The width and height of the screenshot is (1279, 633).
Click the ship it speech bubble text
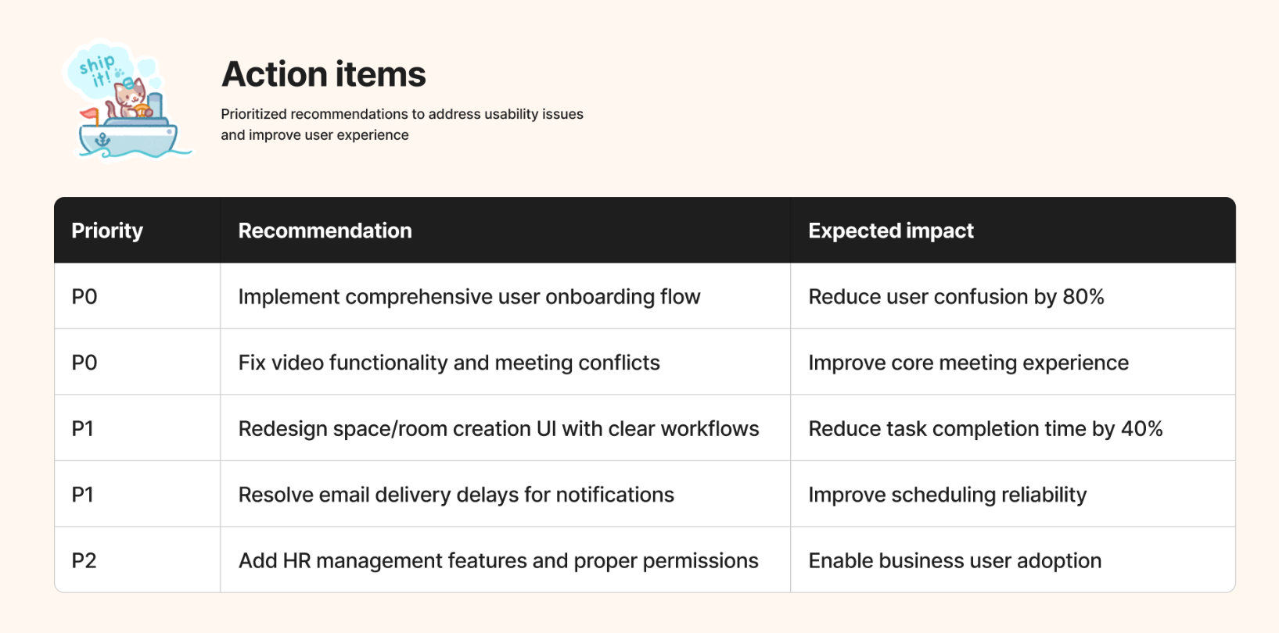[97, 70]
